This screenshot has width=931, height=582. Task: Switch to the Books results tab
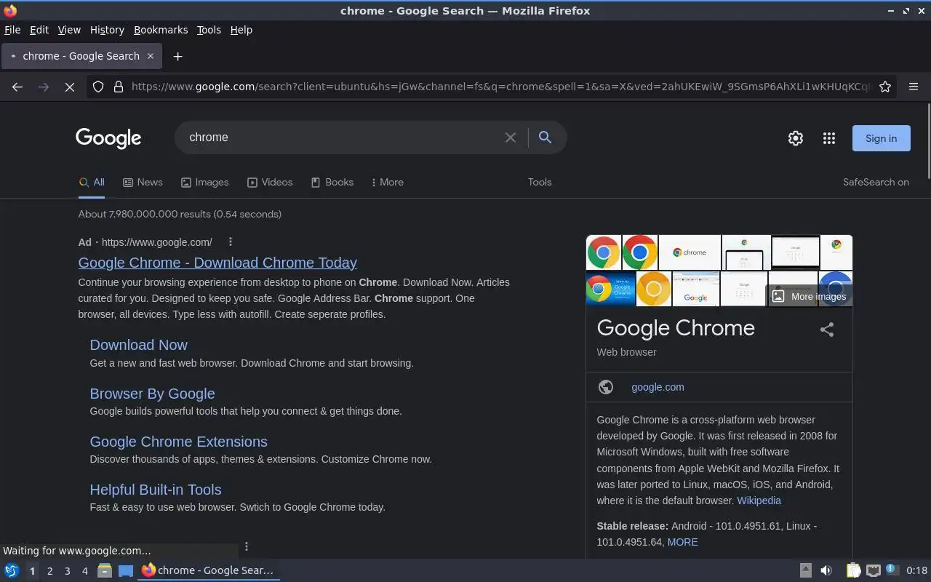click(332, 182)
